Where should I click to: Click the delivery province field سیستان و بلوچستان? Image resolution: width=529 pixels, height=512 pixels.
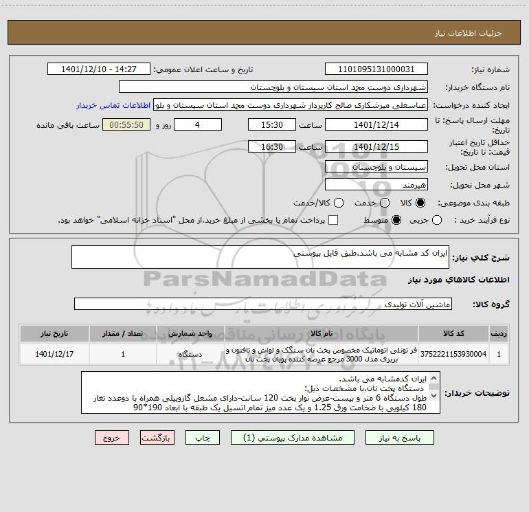(x=376, y=167)
